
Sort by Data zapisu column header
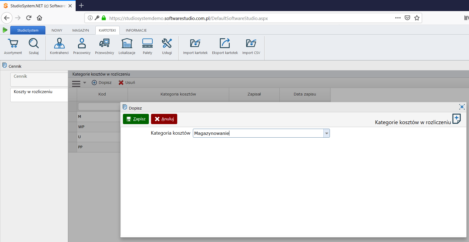(305, 94)
